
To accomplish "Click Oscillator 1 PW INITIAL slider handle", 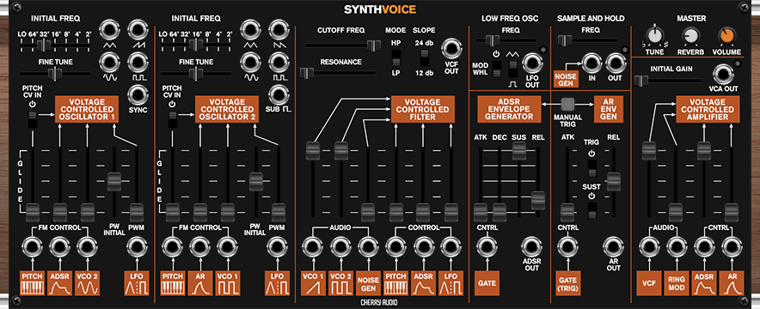I will 113,181.
